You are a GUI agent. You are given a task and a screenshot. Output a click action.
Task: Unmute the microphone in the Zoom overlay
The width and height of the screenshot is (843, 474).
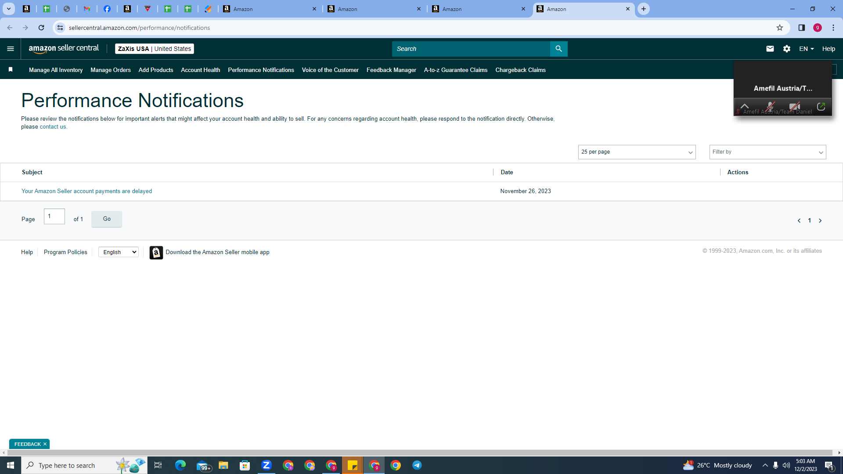click(x=770, y=106)
